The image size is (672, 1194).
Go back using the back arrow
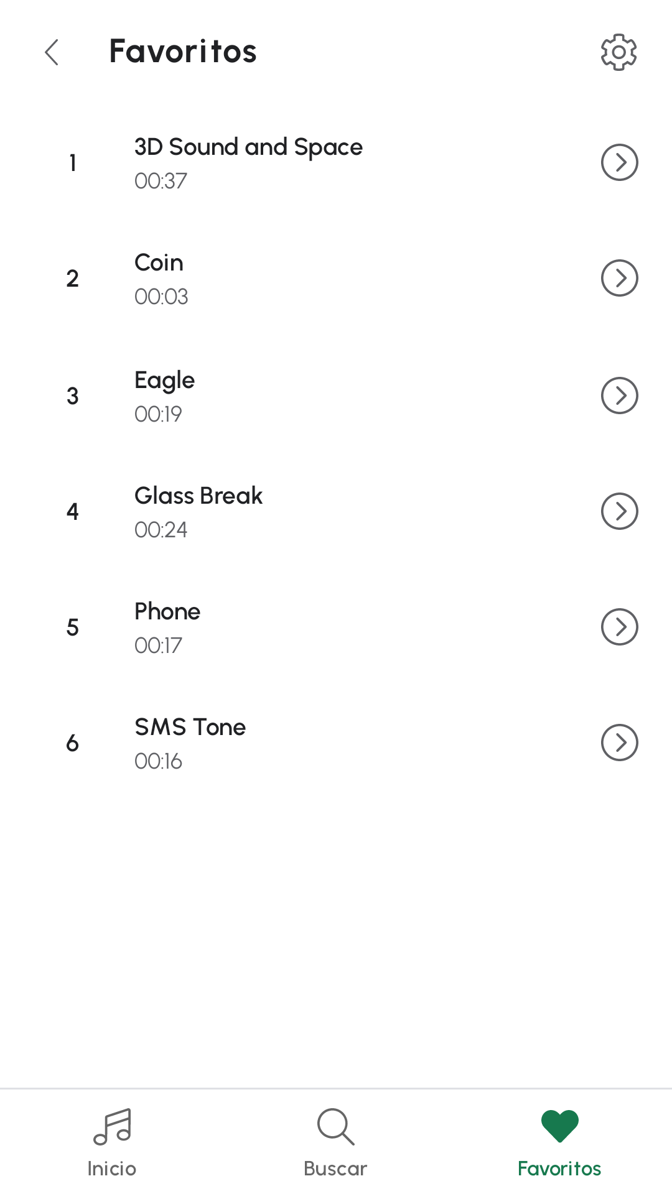coord(52,52)
